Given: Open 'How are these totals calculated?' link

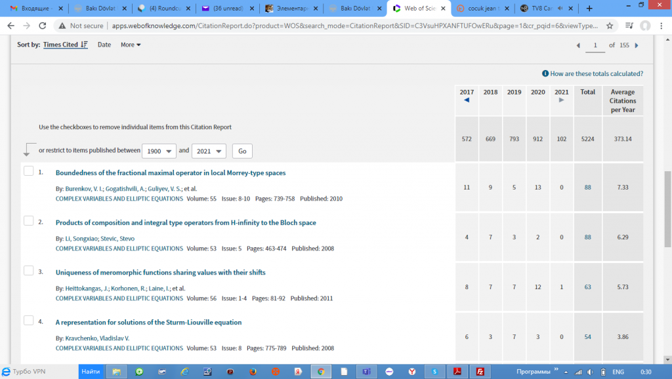Looking at the screenshot, I should point(596,74).
